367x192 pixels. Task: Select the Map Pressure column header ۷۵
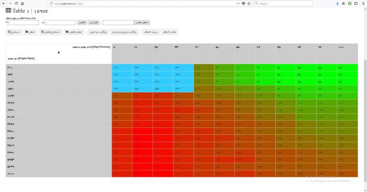(x=286, y=54)
